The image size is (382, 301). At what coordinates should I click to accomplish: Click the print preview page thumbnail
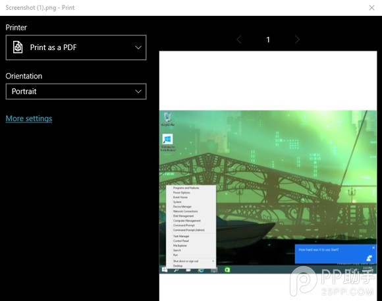pos(268,176)
